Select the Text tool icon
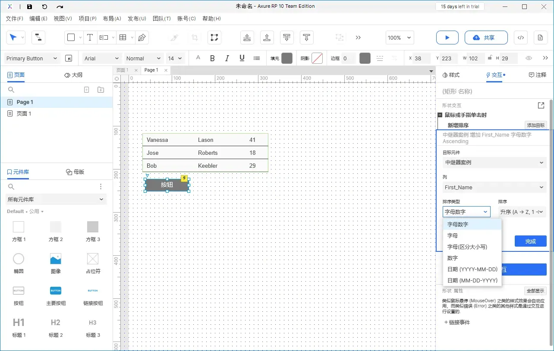The width and height of the screenshot is (554, 351). tap(90, 38)
